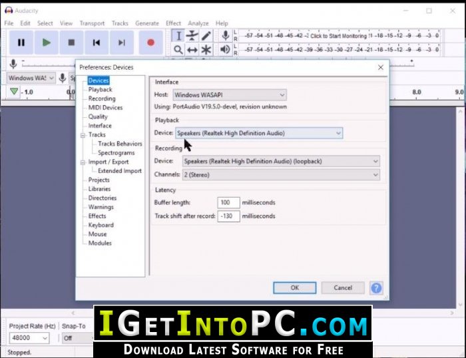The image size is (466, 358).
Task: Select Devices in the preferences tree
Action: 99,81
